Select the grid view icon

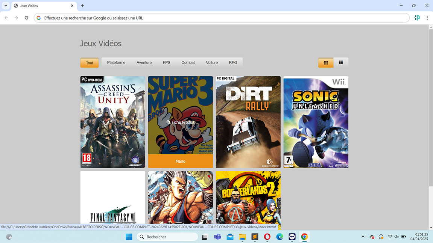325,62
